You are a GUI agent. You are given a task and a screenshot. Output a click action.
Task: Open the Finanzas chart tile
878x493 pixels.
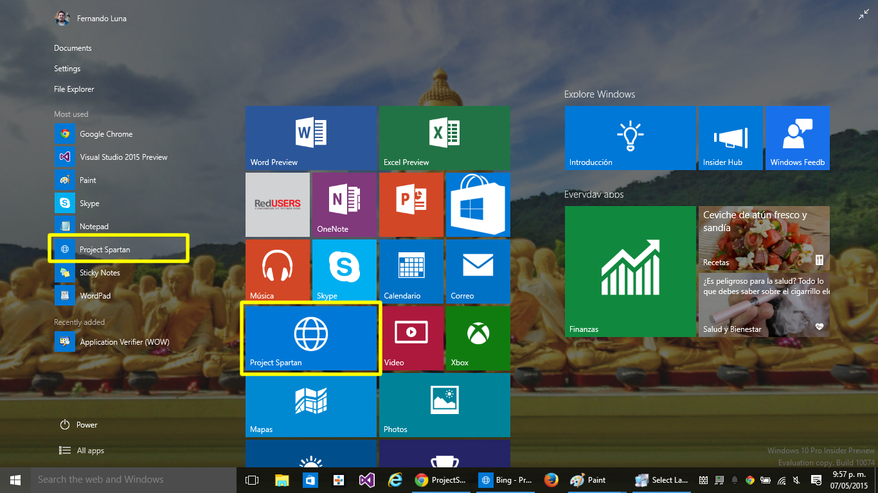coord(630,272)
